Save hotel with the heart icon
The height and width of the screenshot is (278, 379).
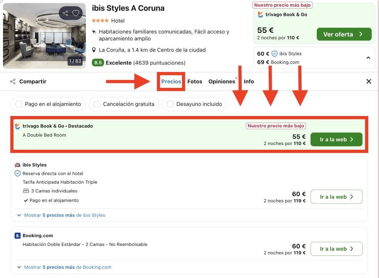click(x=76, y=13)
